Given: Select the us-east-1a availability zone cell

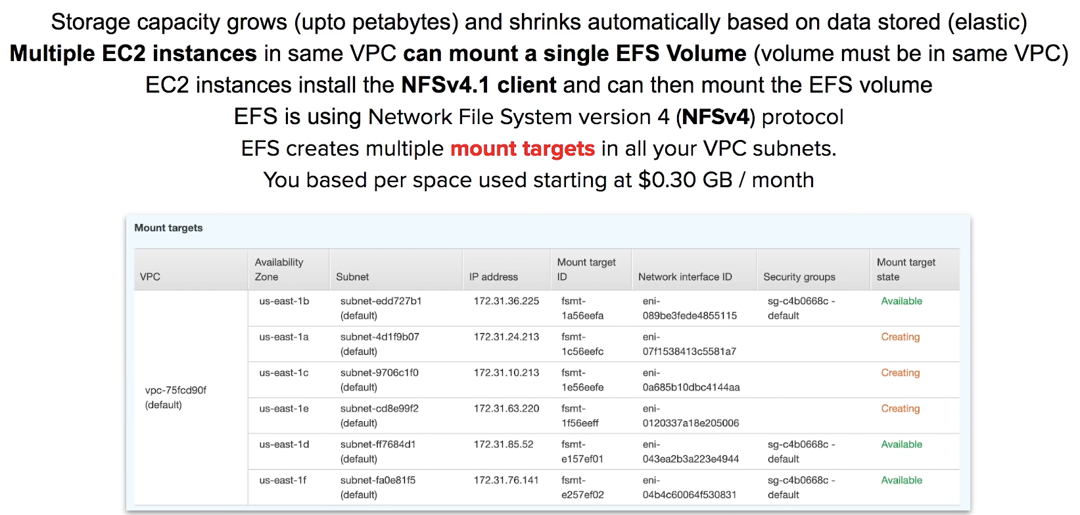Looking at the screenshot, I should (x=284, y=337).
